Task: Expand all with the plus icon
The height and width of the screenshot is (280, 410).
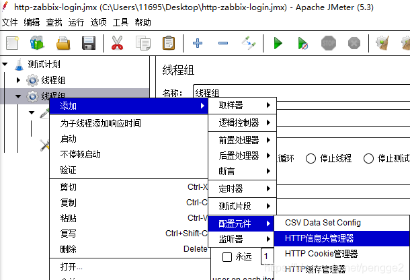Action: pyautogui.click(x=198, y=43)
